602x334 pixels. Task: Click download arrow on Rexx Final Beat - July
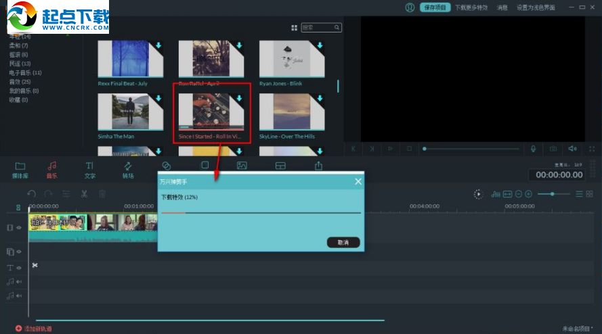click(x=158, y=45)
